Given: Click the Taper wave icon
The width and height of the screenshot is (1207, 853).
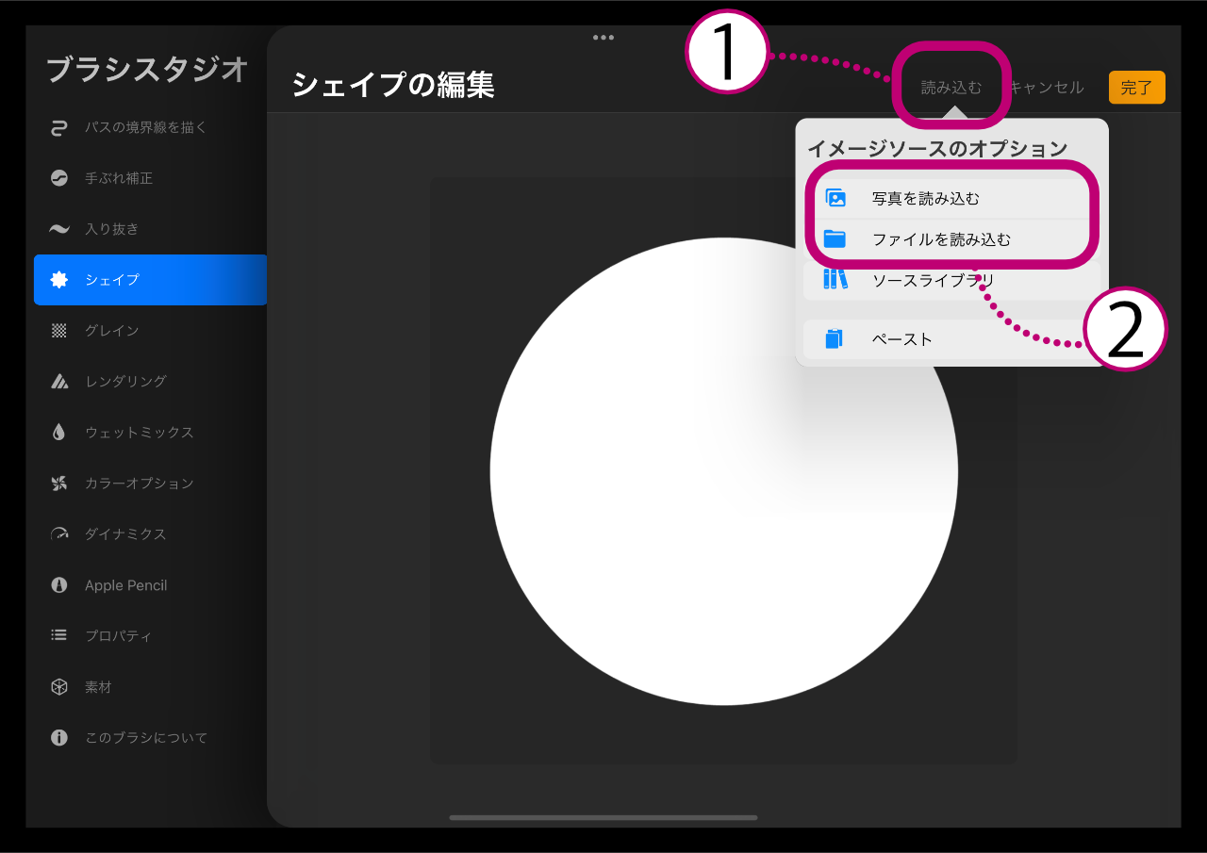Looking at the screenshot, I should click(59, 229).
